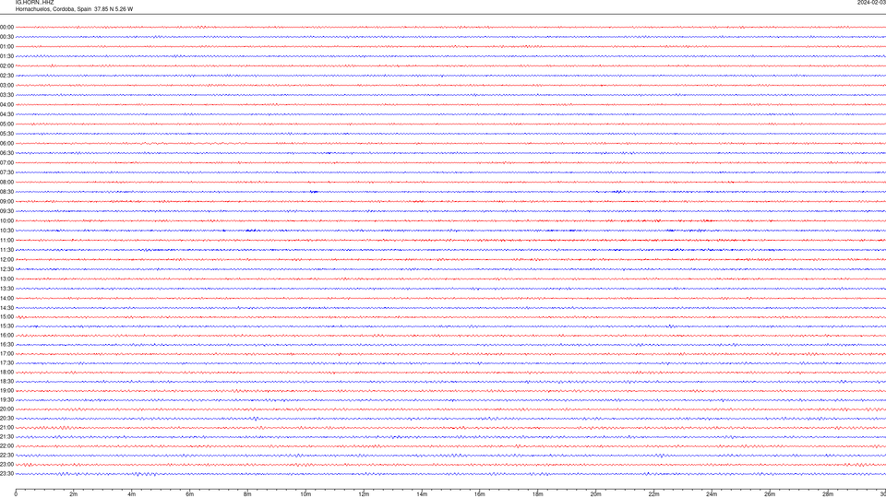Click the '16:00' time row label
The height and width of the screenshot is (498, 886).
click(6, 336)
